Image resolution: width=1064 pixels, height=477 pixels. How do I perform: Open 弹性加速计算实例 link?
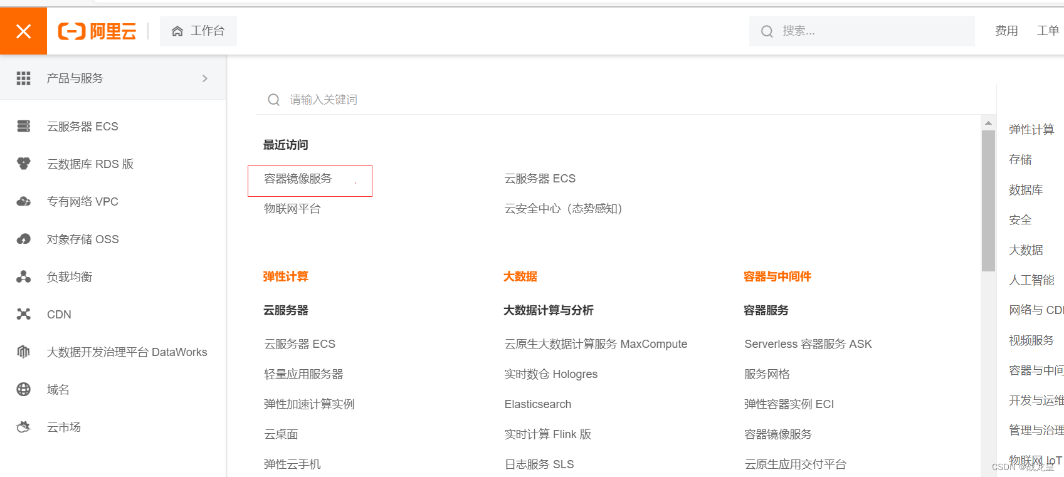click(309, 404)
